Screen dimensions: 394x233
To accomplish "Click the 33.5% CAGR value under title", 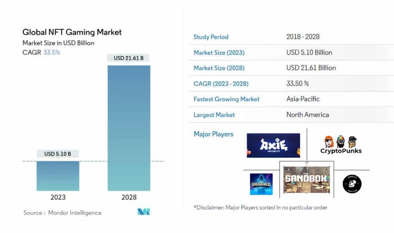I will tap(52, 52).
